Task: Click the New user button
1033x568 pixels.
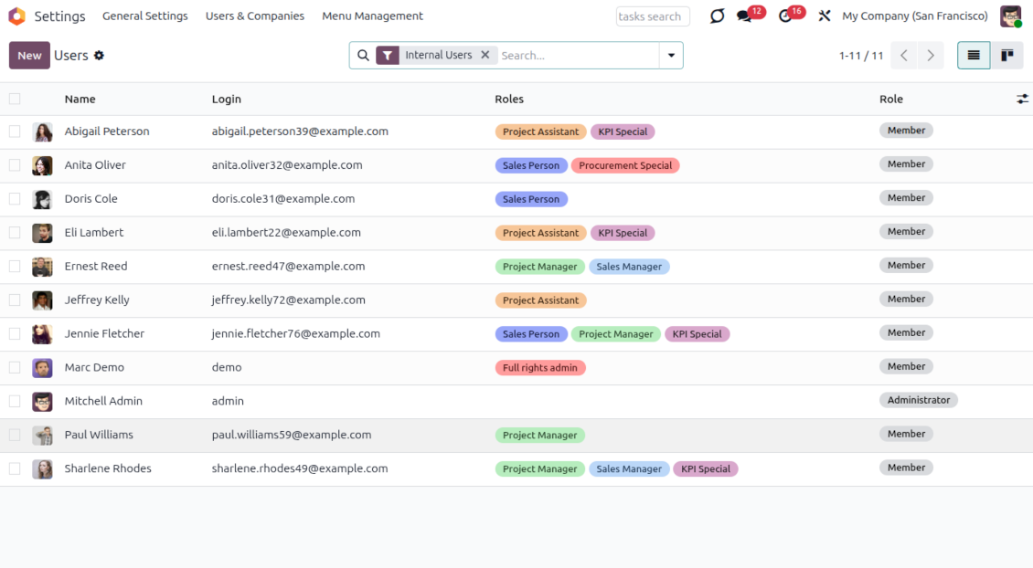Action: pyautogui.click(x=29, y=56)
